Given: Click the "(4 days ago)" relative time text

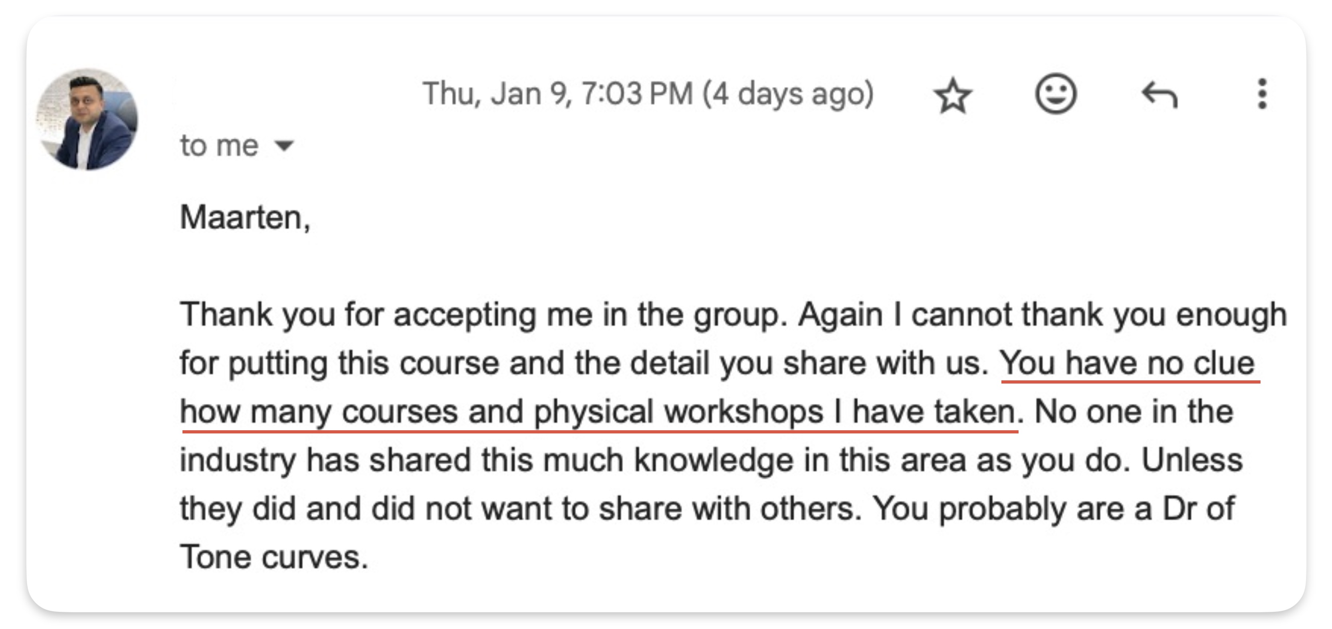Looking at the screenshot, I should (x=787, y=94).
